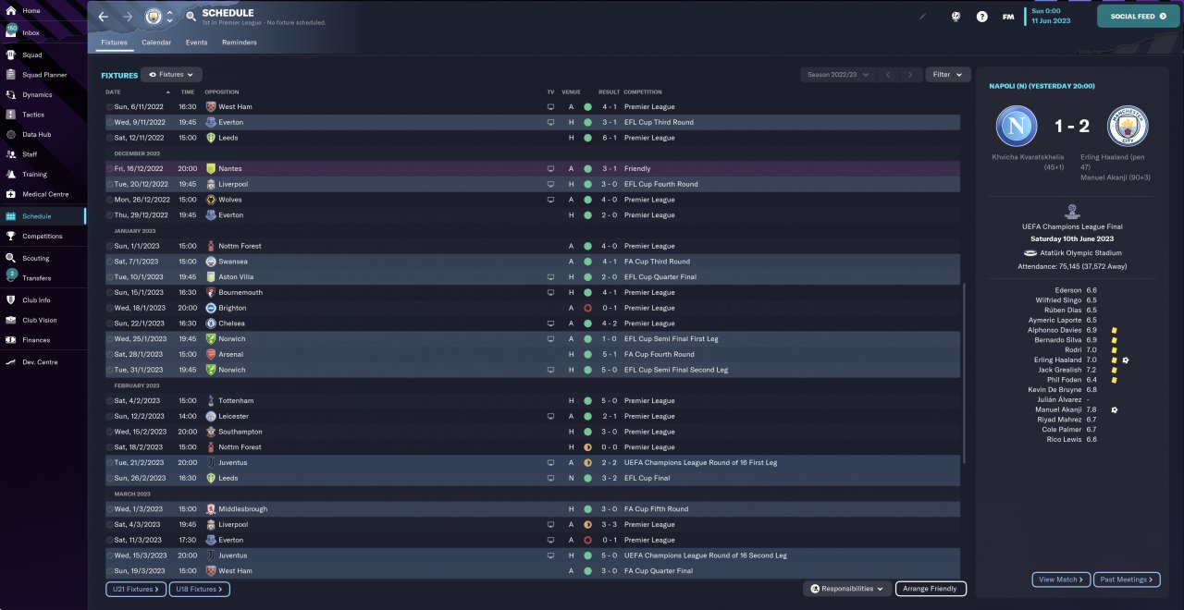Select the West Ham fixture row checkbox
The width and height of the screenshot is (1184, 610).
[109, 107]
